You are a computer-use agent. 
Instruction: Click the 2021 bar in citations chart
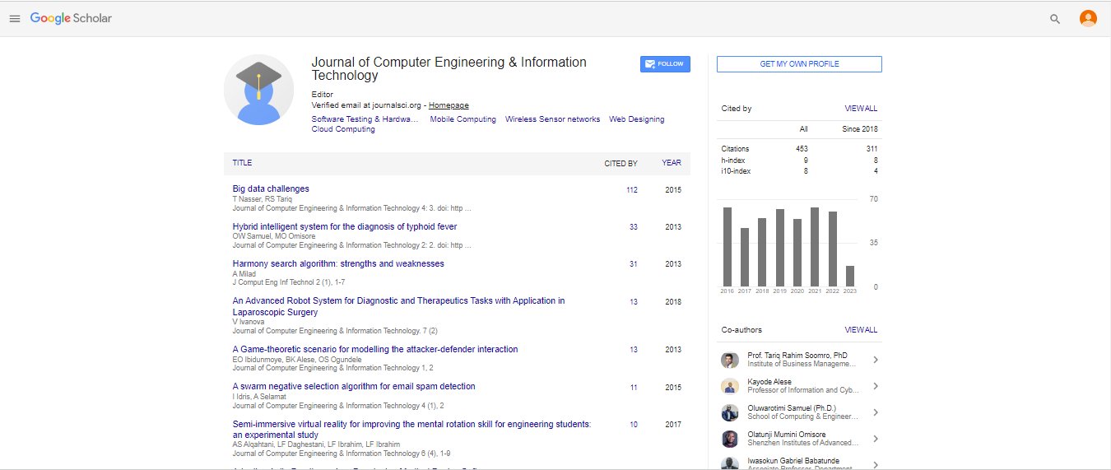coord(815,246)
